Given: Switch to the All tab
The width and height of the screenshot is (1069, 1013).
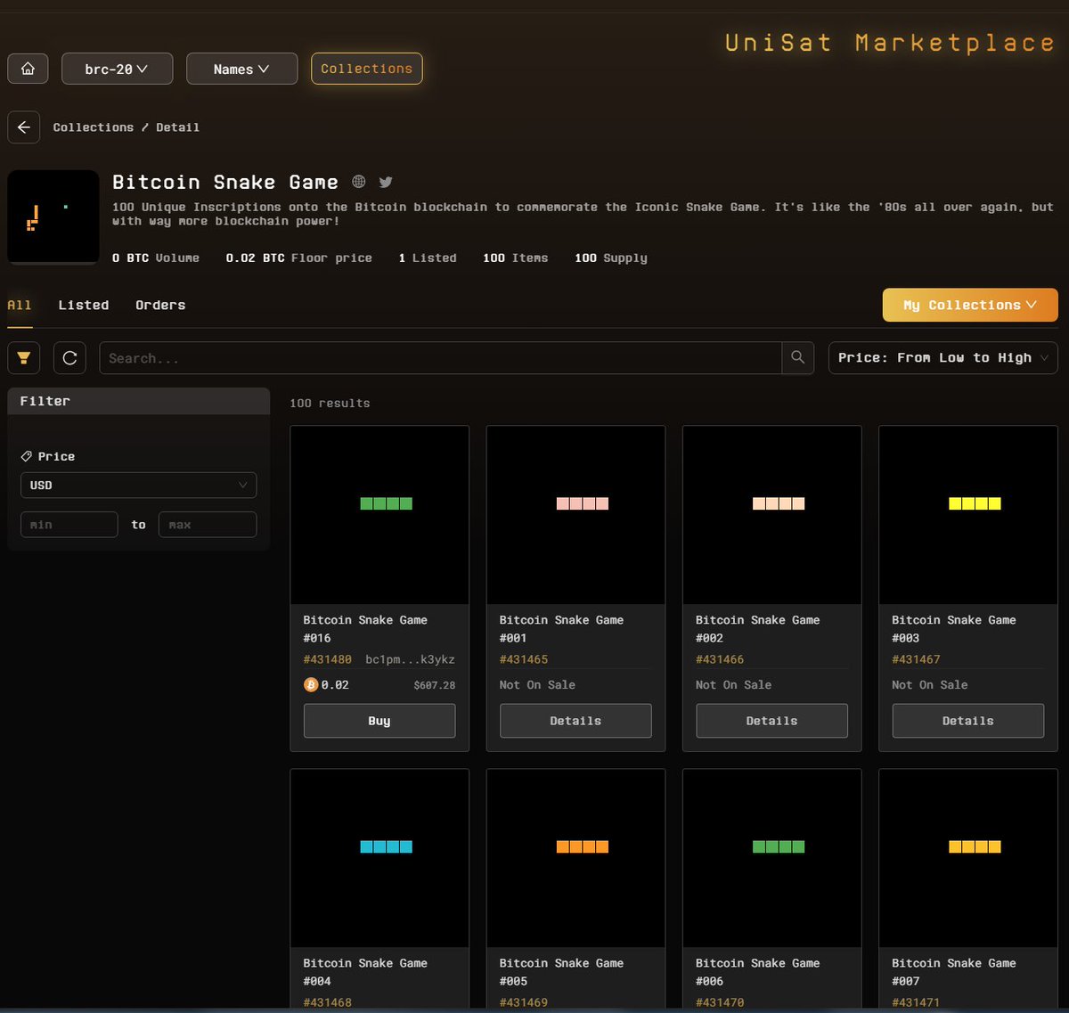Looking at the screenshot, I should coord(20,306).
